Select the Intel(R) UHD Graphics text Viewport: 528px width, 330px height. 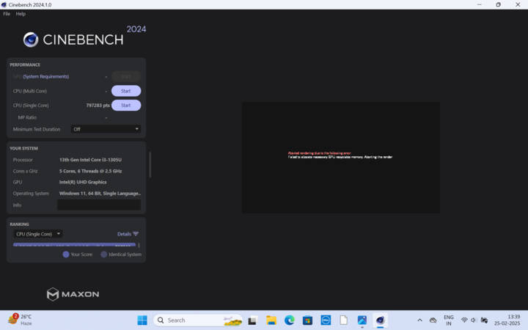point(83,182)
